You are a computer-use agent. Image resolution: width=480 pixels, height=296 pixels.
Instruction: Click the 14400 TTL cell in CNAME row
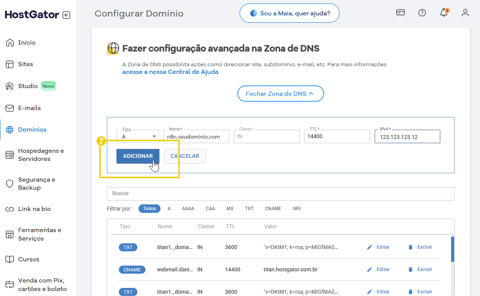pyautogui.click(x=233, y=269)
